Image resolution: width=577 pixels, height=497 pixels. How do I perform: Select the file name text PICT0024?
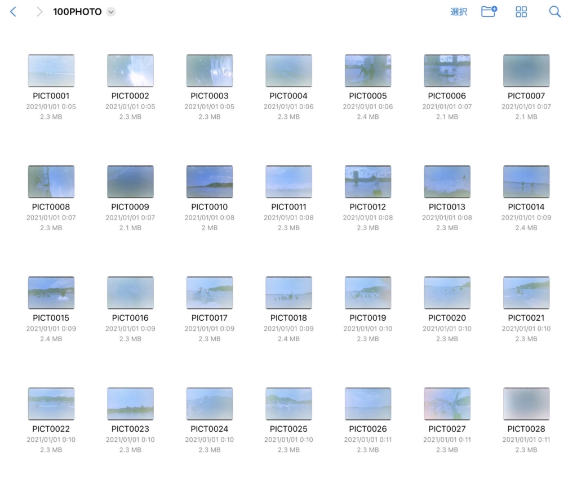(210, 429)
